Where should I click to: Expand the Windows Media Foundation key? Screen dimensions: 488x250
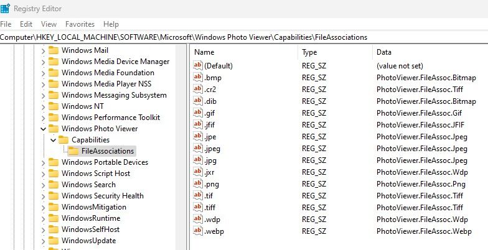[x=43, y=73]
